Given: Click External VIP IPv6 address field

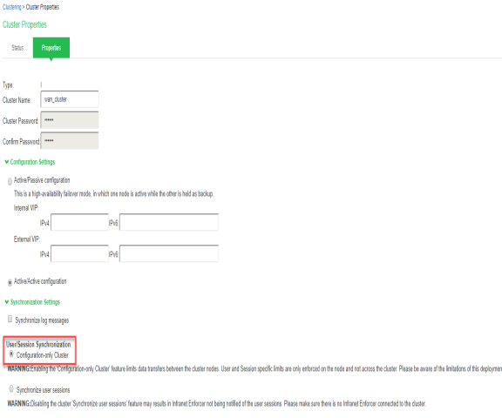Looking at the screenshot, I should tap(169, 253).
